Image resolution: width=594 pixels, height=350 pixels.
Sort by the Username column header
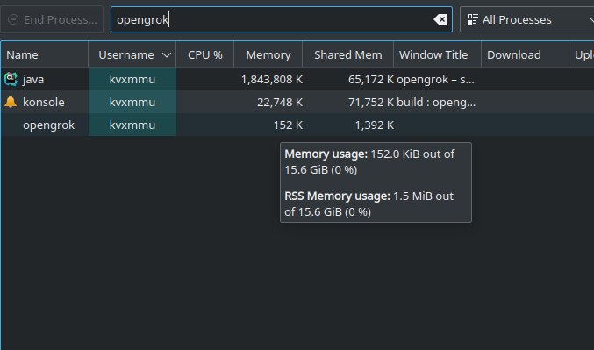coord(132,55)
